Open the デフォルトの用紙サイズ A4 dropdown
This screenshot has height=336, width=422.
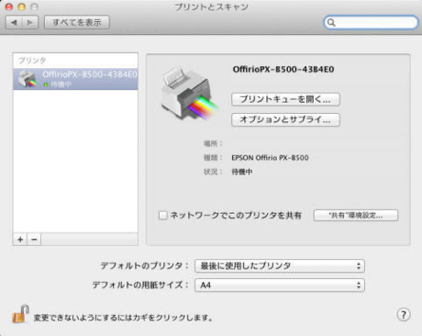point(280,286)
